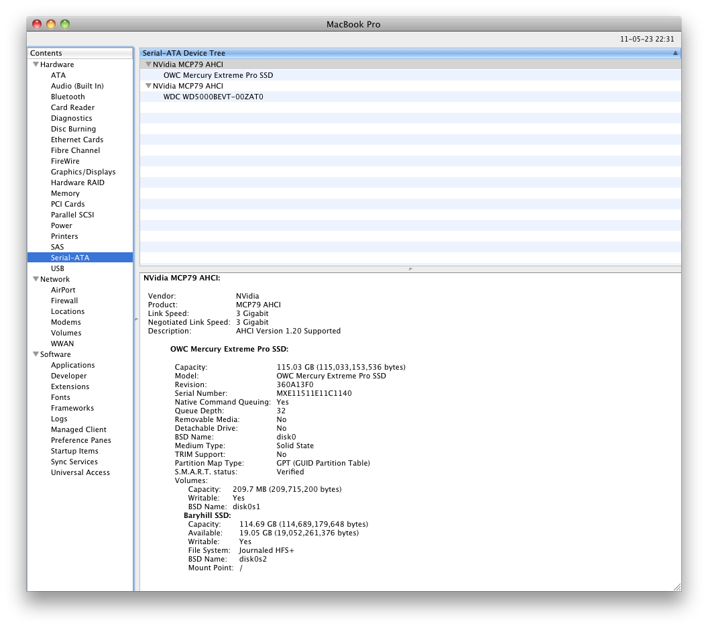708x628 pixels.
Task: Open Parallel SCSI section
Action: click(x=72, y=215)
